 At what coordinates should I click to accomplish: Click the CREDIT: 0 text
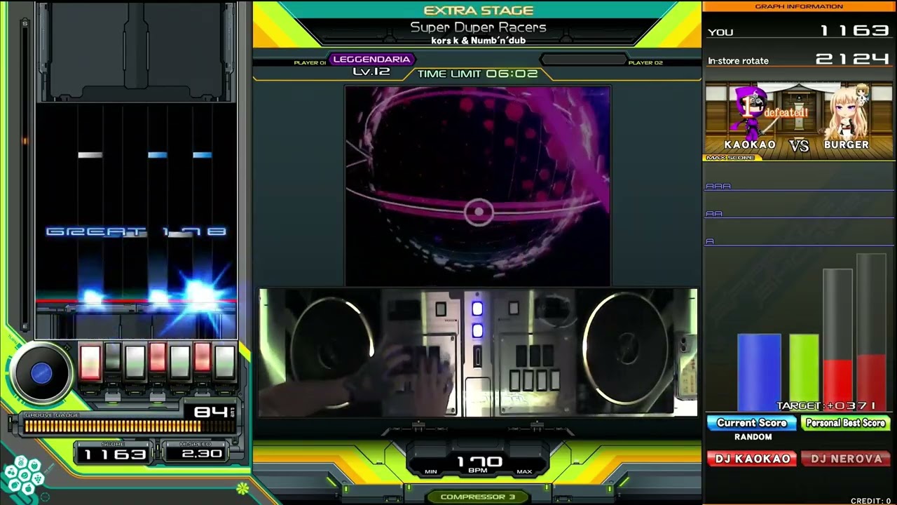[871, 501]
